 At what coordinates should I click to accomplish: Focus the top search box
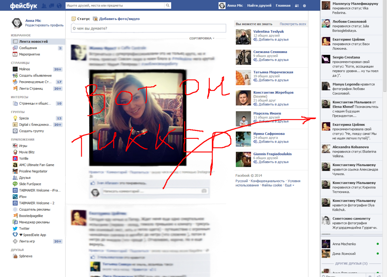point(115,5)
